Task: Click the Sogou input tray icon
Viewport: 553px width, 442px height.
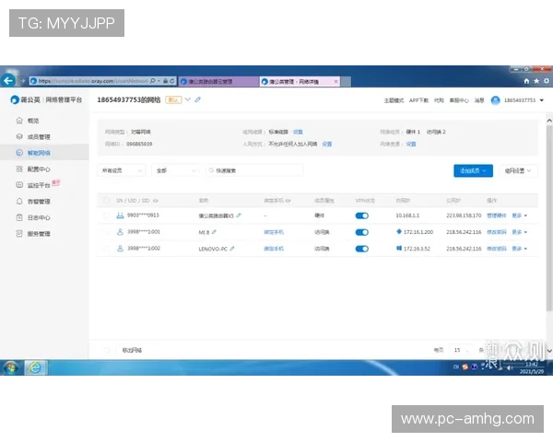Action: pos(465,366)
